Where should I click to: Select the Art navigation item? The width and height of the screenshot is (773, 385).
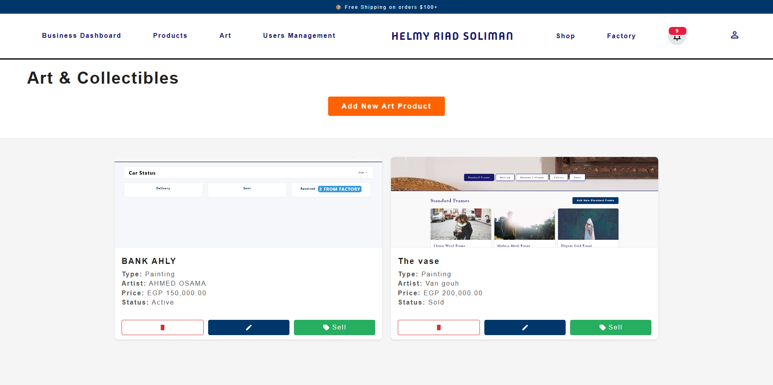pyautogui.click(x=225, y=35)
